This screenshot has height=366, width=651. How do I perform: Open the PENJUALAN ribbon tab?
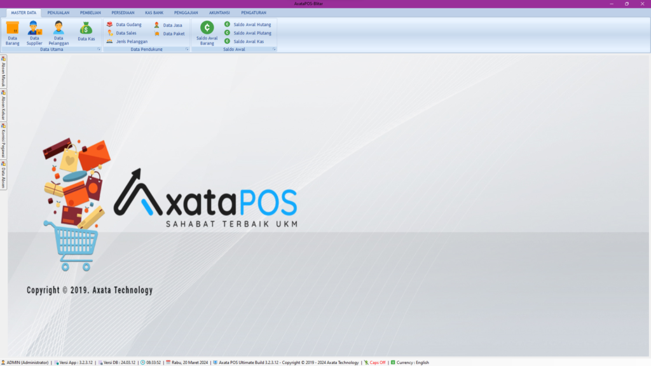[58, 13]
